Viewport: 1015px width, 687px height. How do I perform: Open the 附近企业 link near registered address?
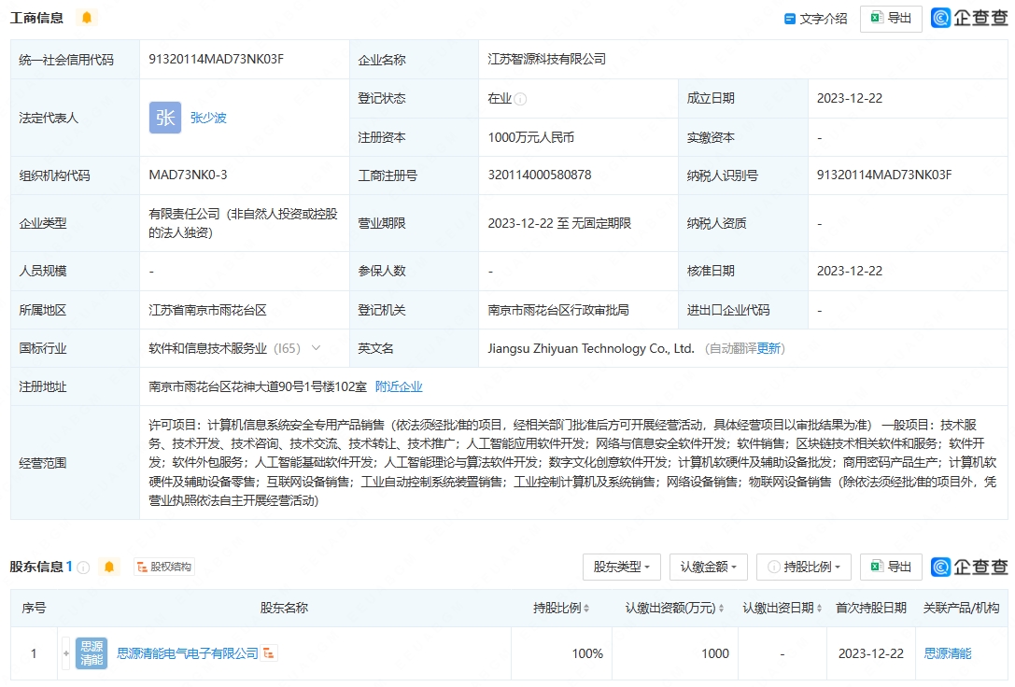coord(399,386)
